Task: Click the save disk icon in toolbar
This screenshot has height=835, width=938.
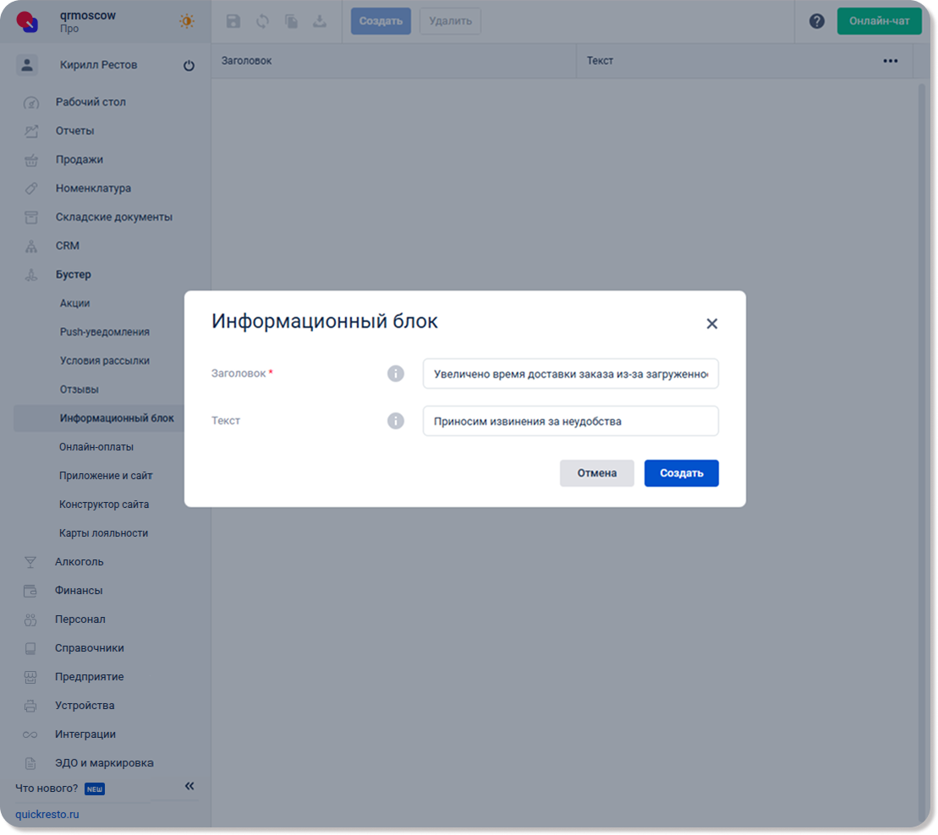Action: (233, 22)
